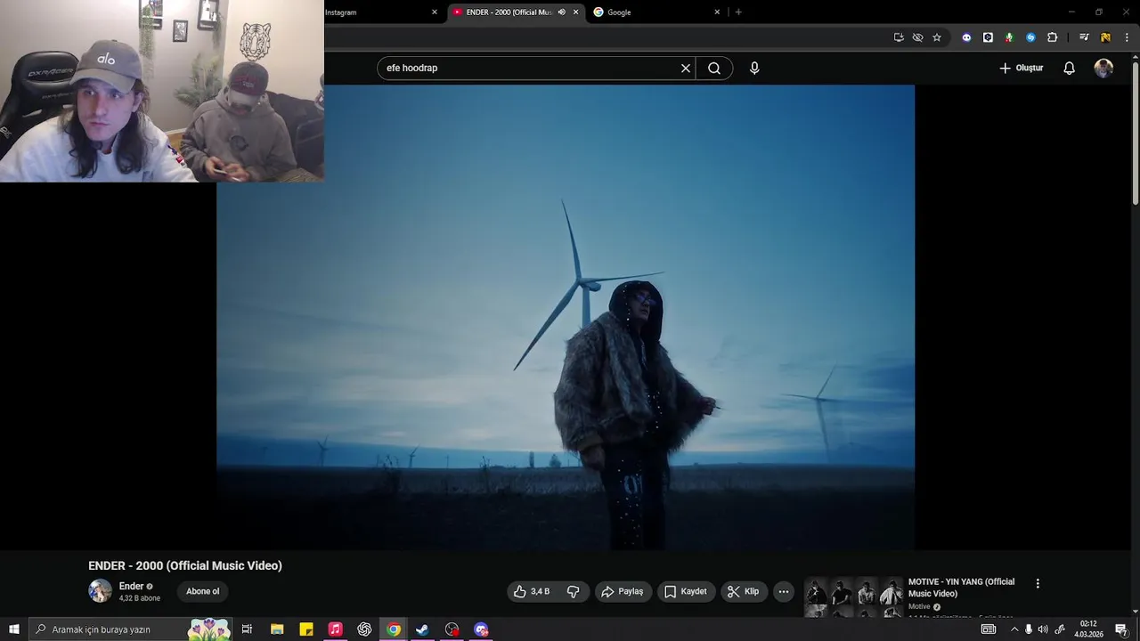Open the system volume control
This screenshot has width=1140, height=641.
tap(1043, 629)
